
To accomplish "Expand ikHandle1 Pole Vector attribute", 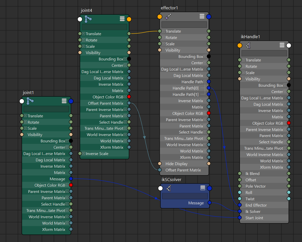I will click(x=243, y=186).
